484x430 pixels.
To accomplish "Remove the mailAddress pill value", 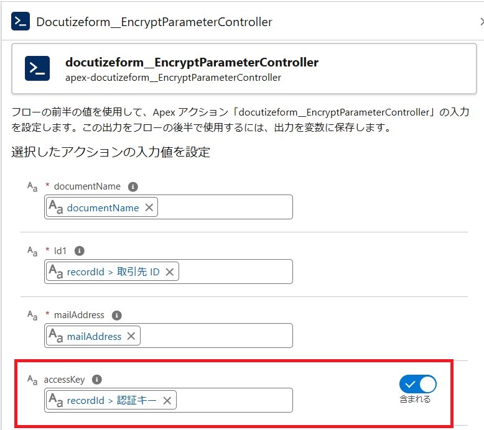I will click(131, 336).
